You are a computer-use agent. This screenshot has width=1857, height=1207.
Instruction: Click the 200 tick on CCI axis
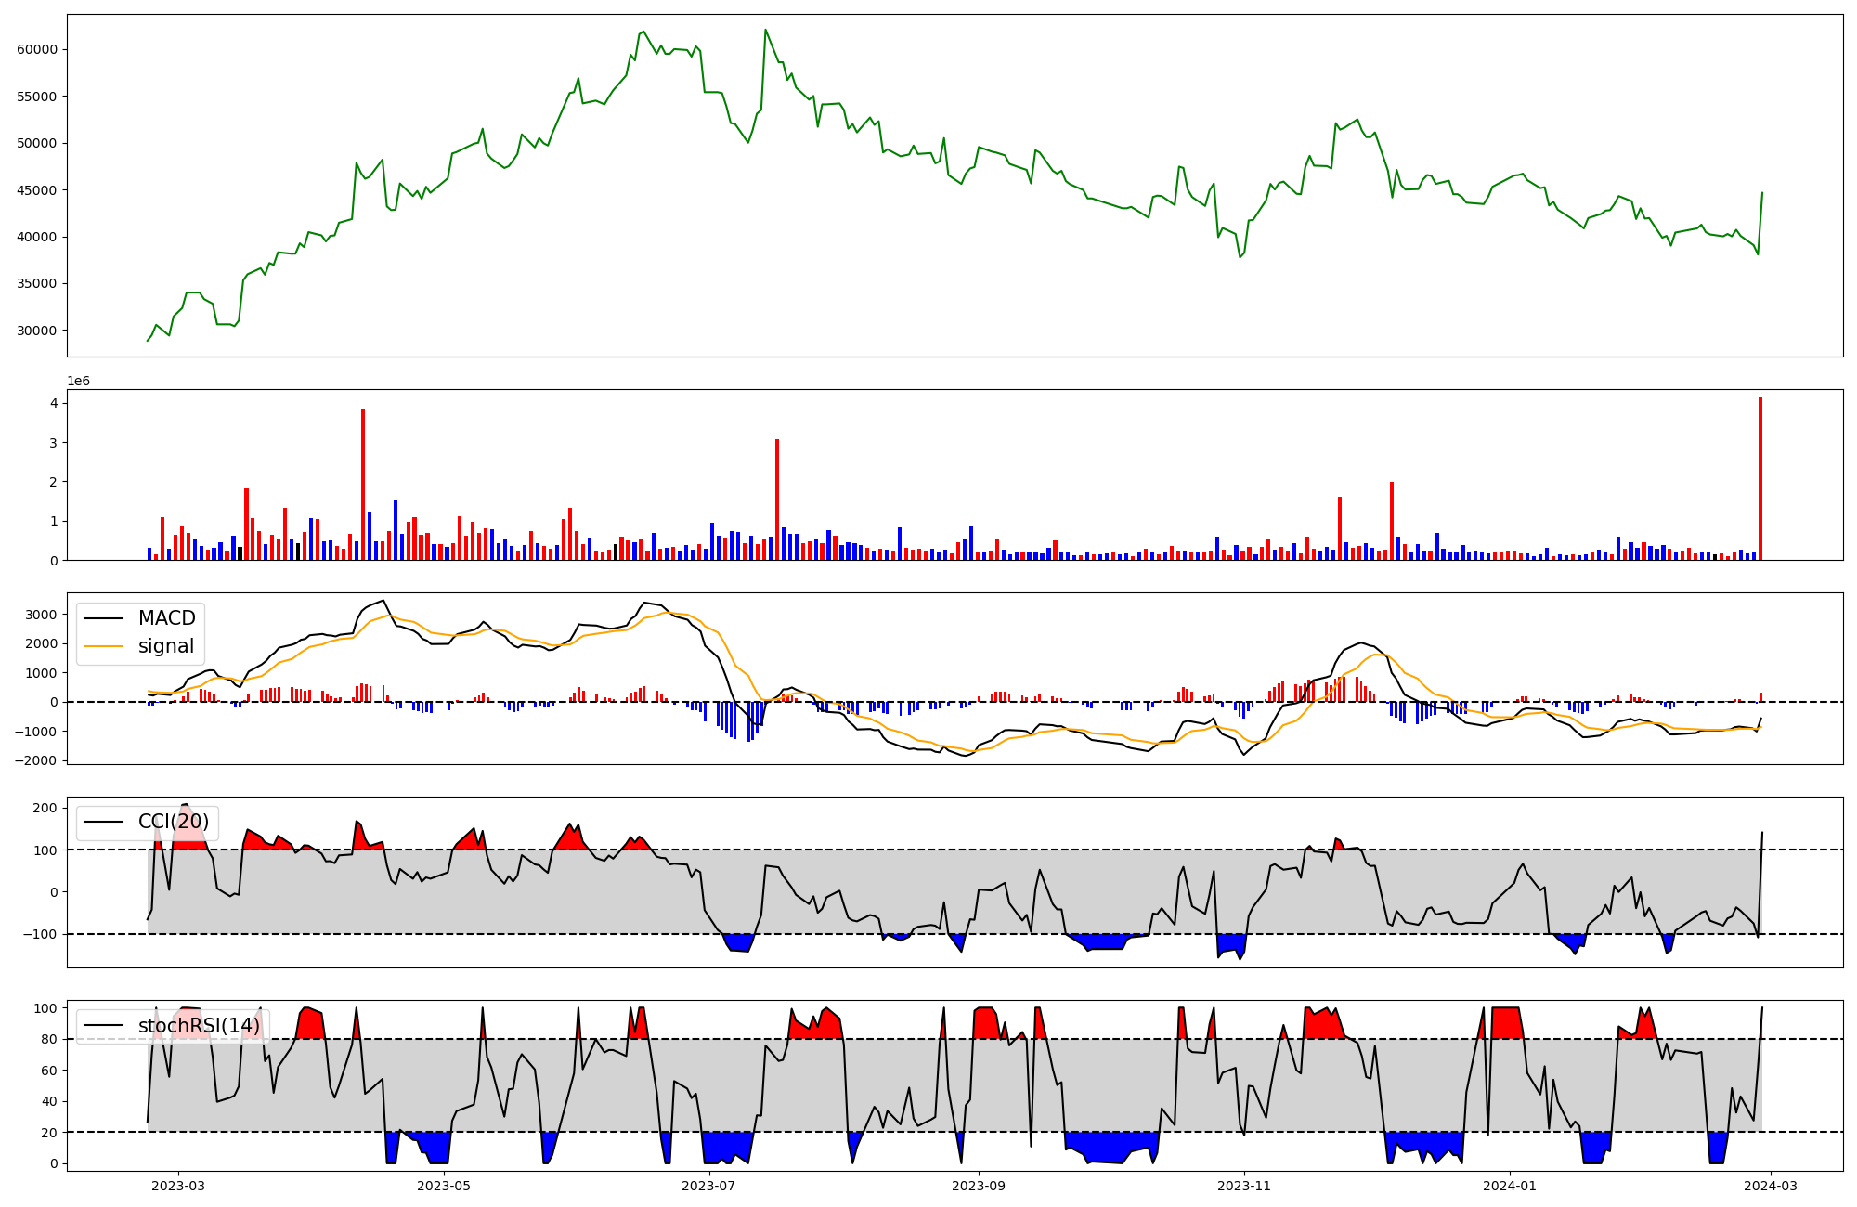[x=45, y=808]
